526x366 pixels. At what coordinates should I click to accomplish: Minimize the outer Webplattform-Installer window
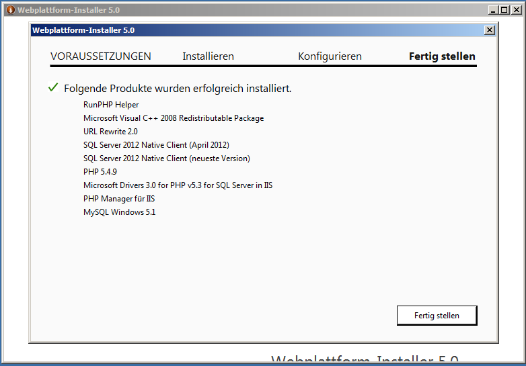pos(493,10)
